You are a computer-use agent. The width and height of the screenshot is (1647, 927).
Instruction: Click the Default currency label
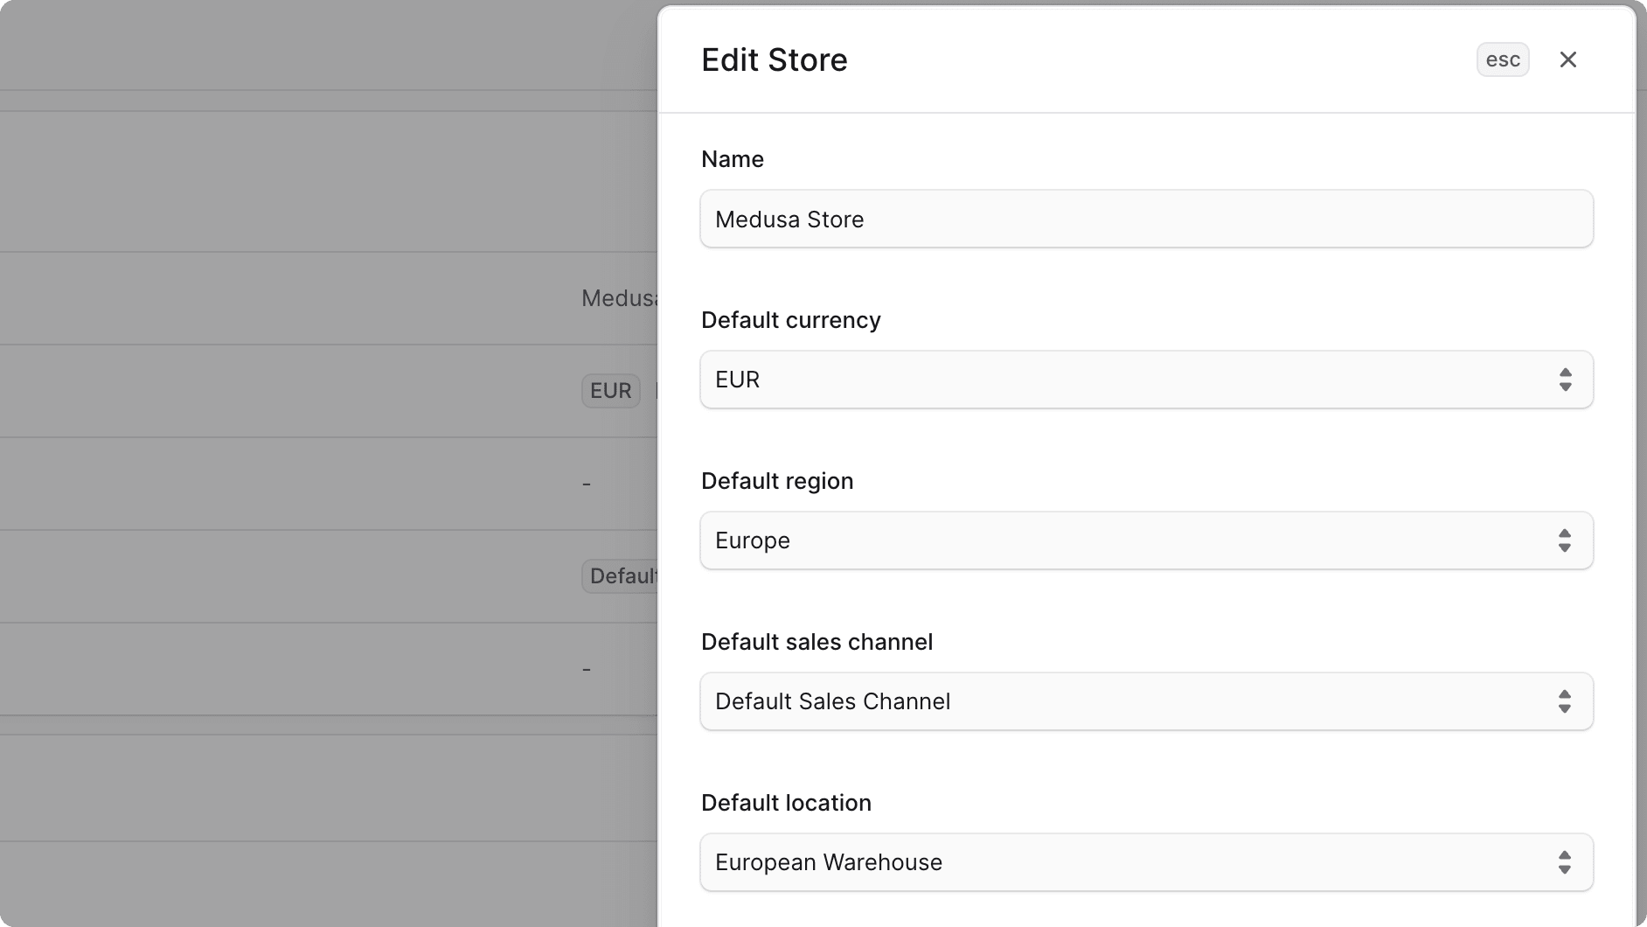[789, 320]
